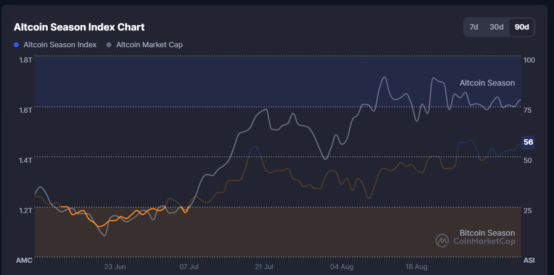Toggle the Altcoin Season Index legend label
This screenshot has height=275, width=554.
pyautogui.click(x=60, y=45)
